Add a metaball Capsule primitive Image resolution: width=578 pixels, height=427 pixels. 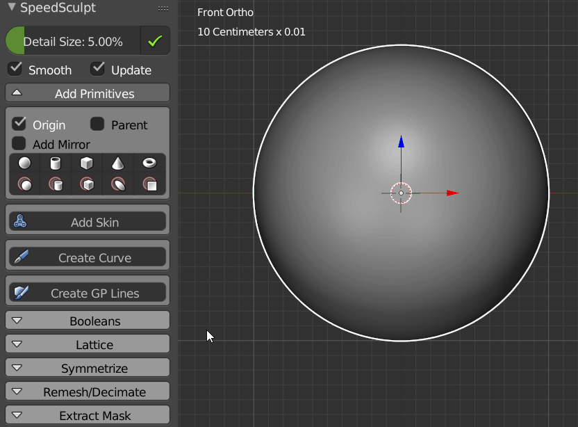pyautogui.click(x=56, y=184)
